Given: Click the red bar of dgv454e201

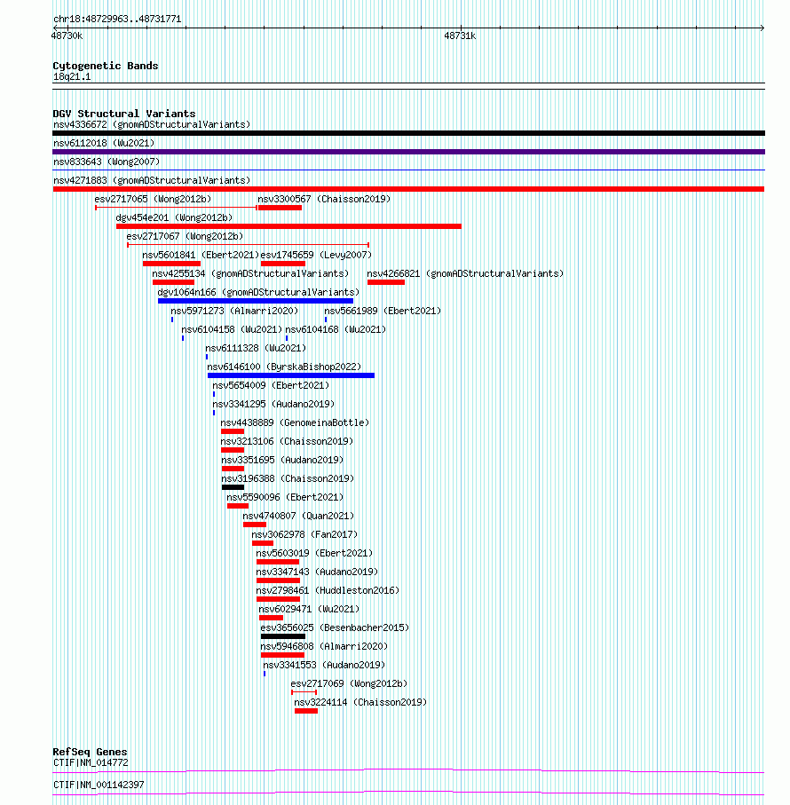Looking at the screenshot, I should pyautogui.click(x=289, y=226).
